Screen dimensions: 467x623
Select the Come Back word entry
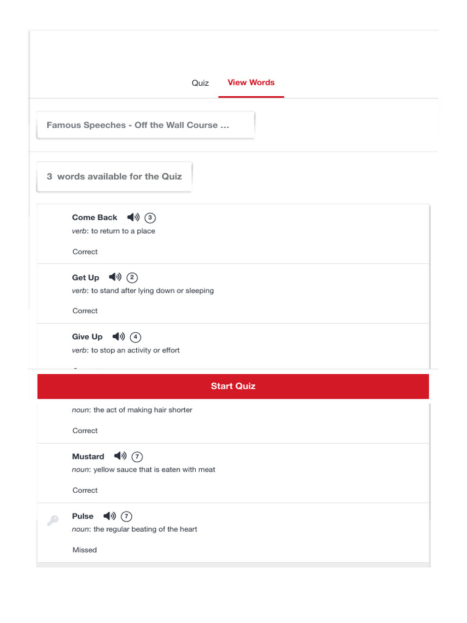tap(94, 217)
